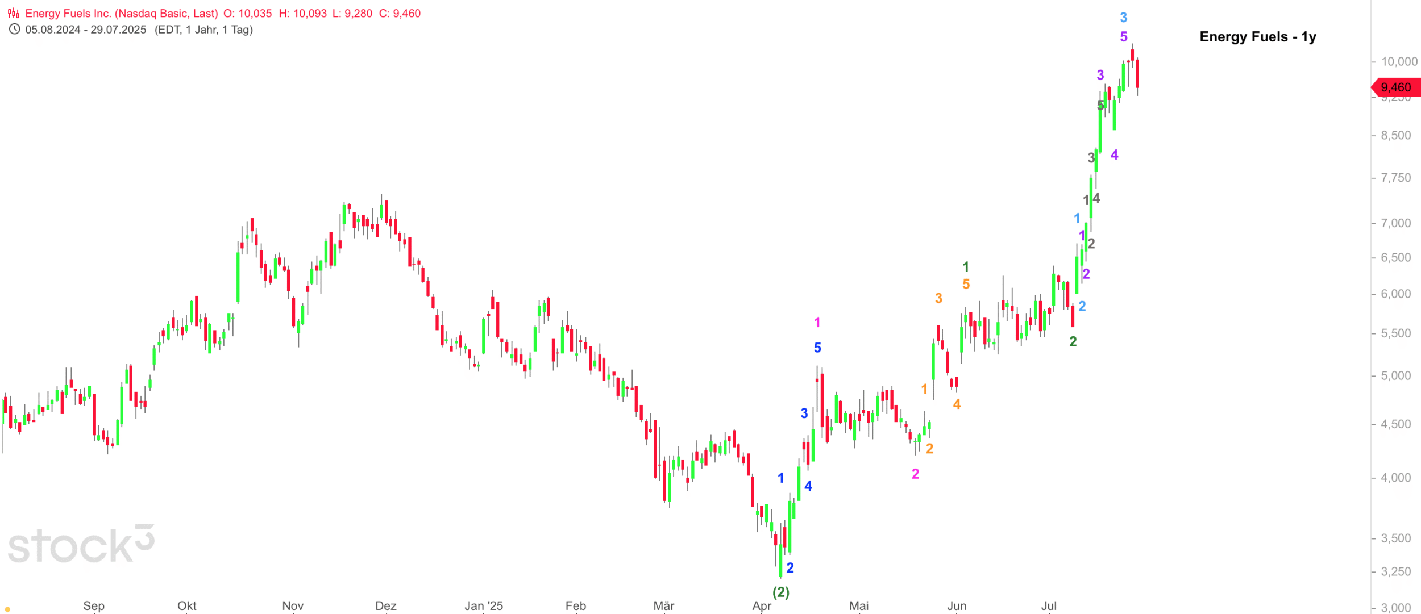1421x614 pixels.
Task: Click the Jul label on time axis
Action: point(1049,605)
